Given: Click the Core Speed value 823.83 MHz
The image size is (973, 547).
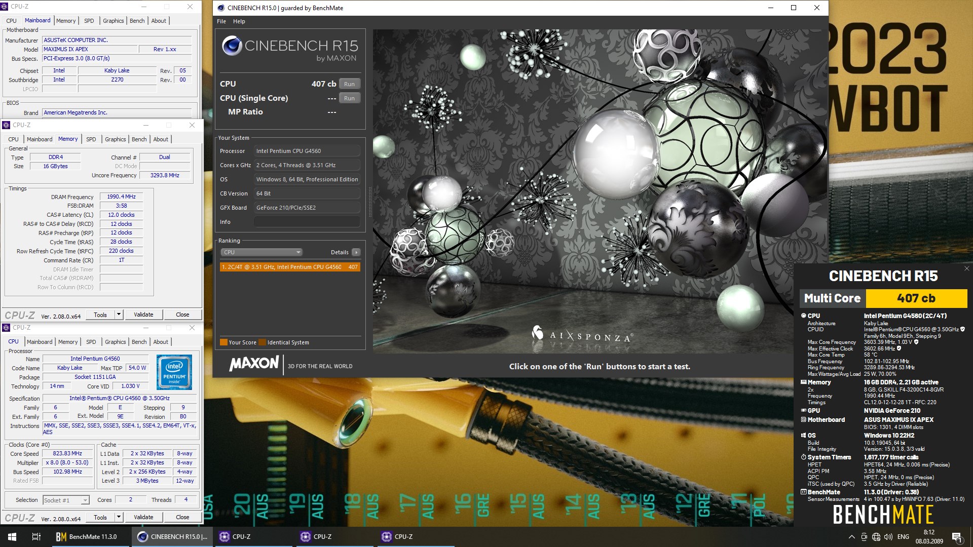Looking at the screenshot, I should [68, 453].
